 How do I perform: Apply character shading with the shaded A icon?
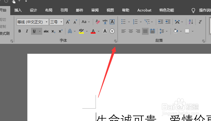pos(105,31)
